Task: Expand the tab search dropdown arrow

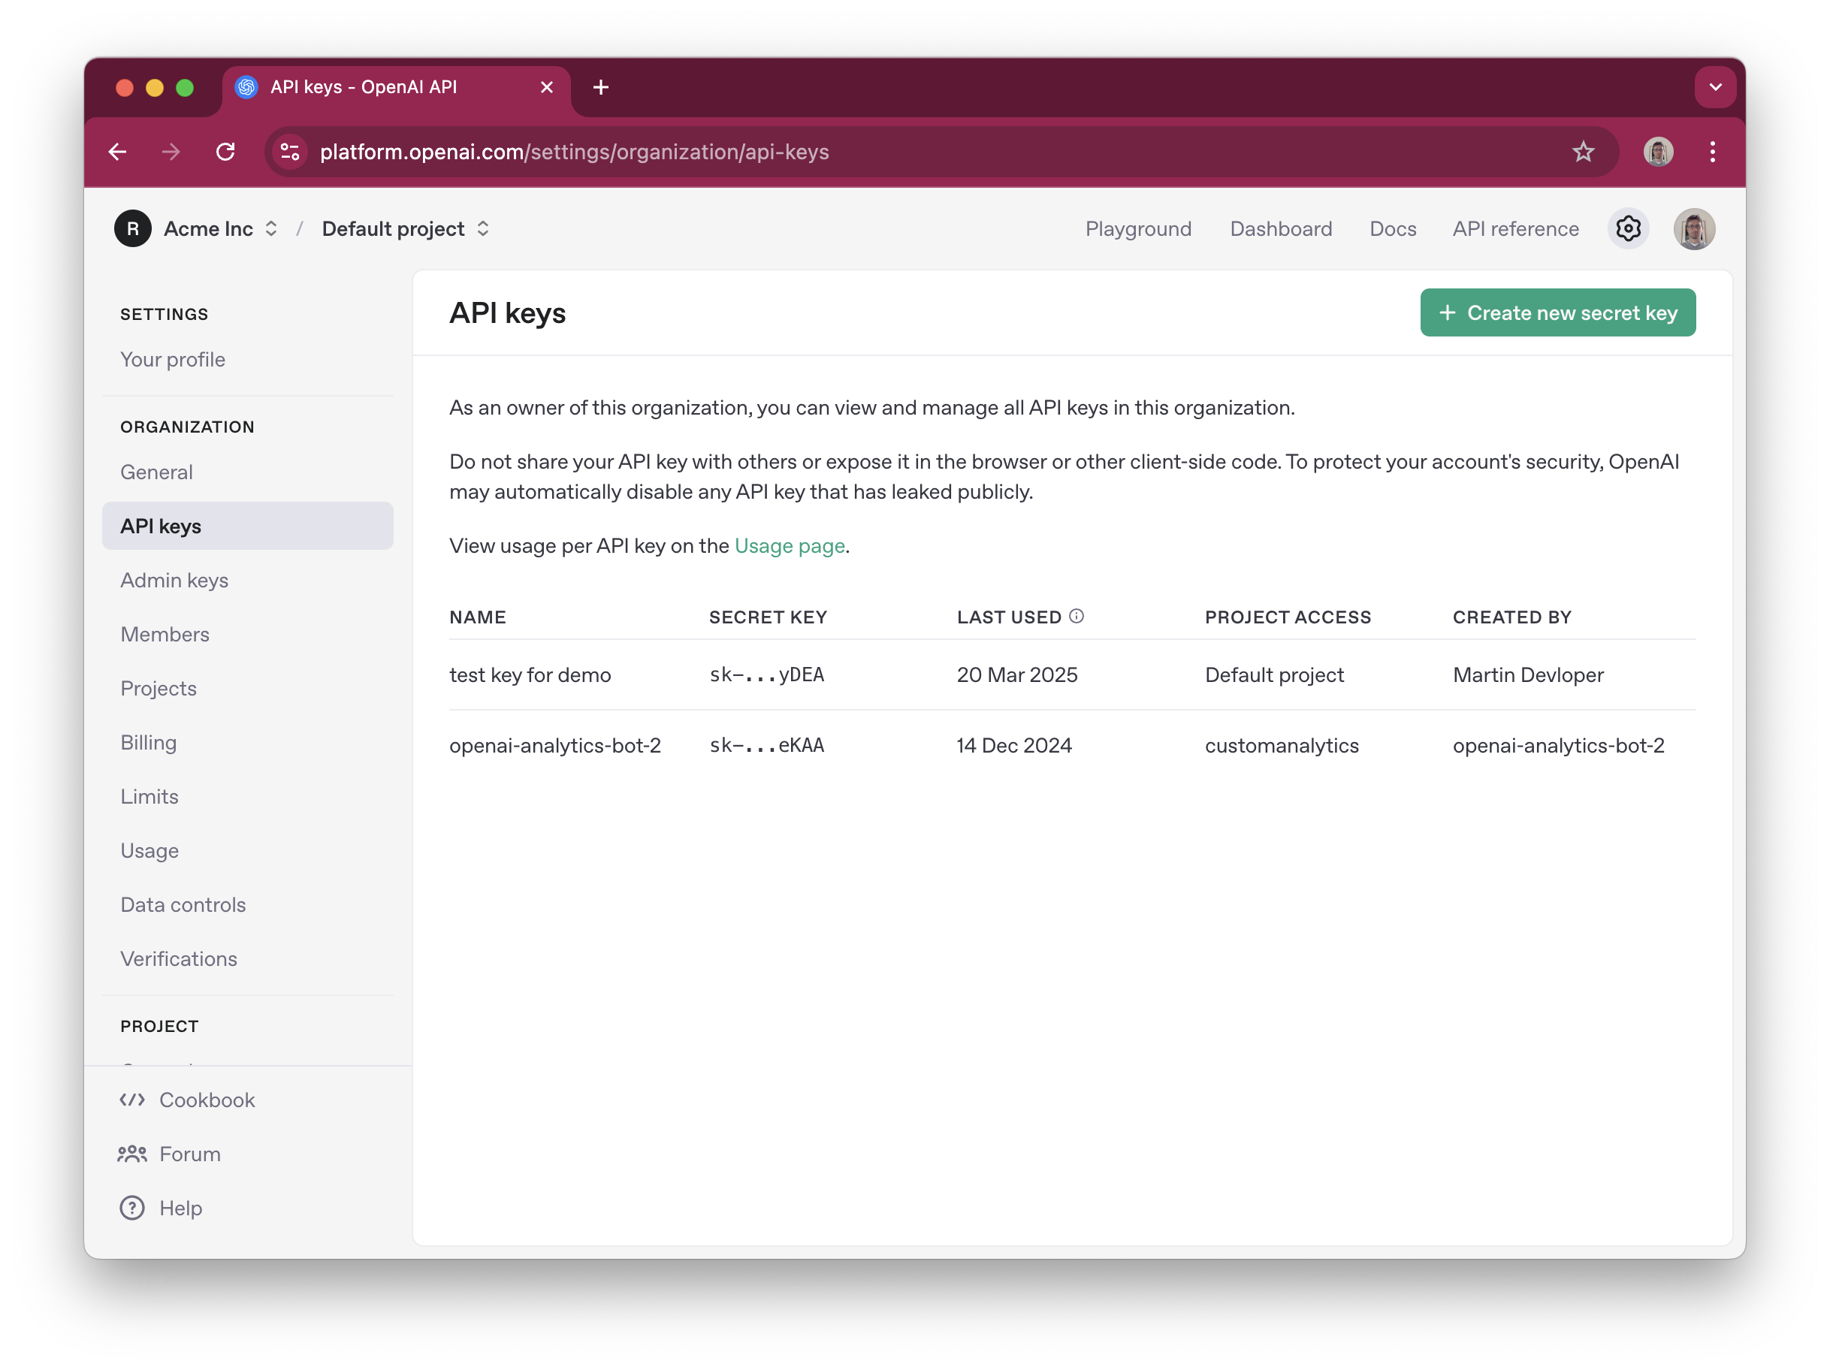Action: click(x=1715, y=87)
